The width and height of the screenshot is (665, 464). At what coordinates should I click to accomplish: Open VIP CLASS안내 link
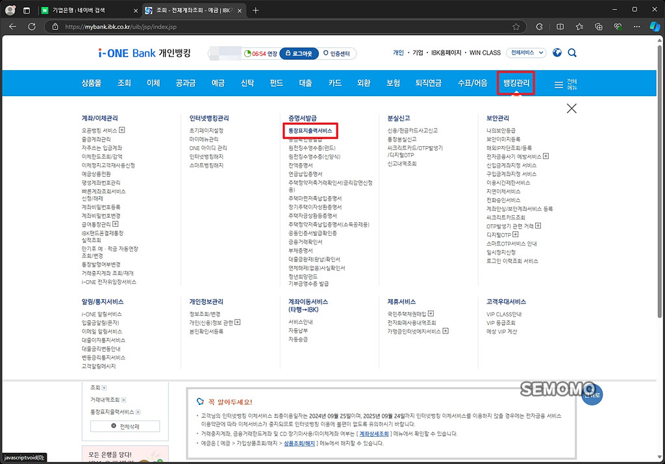[504, 314]
